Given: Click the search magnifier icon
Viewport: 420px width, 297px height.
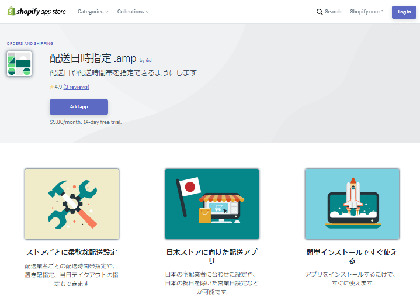Looking at the screenshot, I should pyautogui.click(x=320, y=12).
